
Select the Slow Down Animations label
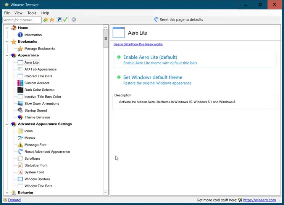(42, 104)
